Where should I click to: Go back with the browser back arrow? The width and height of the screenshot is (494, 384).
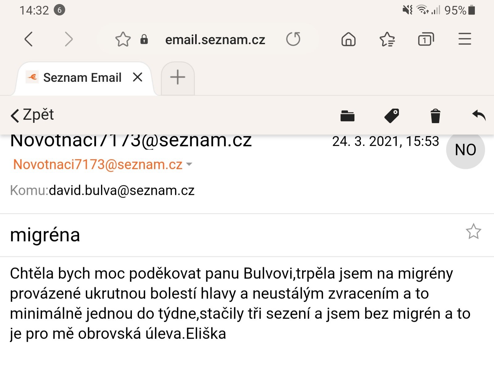(28, 39)
